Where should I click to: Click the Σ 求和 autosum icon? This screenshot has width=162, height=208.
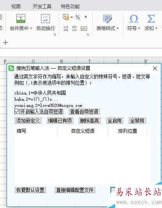point(151,19)
